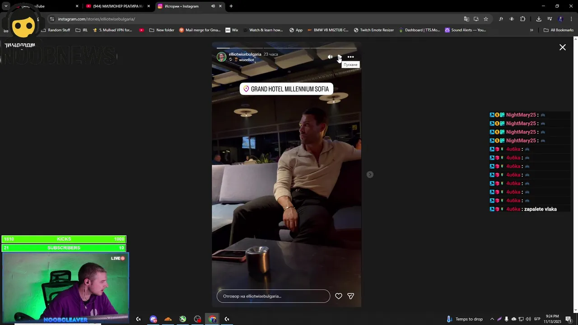578x325 pixels.
Task: Open the media controls toolbar icon
Action: (x=550, y=19)
